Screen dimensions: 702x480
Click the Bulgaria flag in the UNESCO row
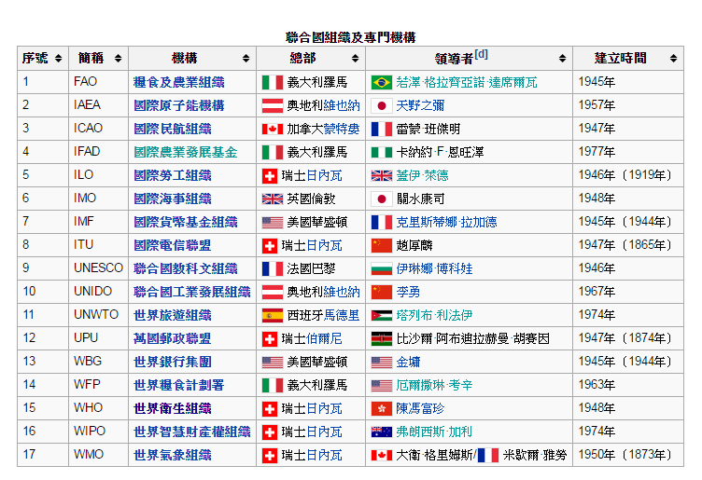point(381,268)
